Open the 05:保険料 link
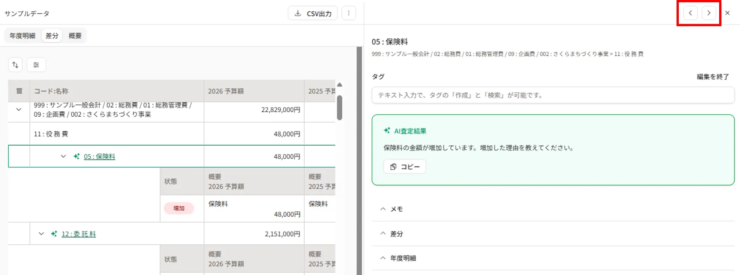The image size is (740, 275). click(x=99, y=156)
